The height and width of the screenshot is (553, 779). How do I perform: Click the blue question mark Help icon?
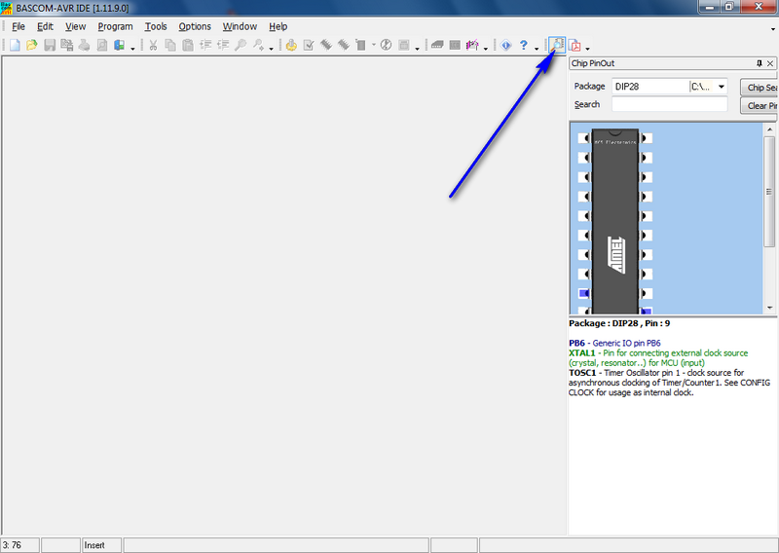[524, 45]
